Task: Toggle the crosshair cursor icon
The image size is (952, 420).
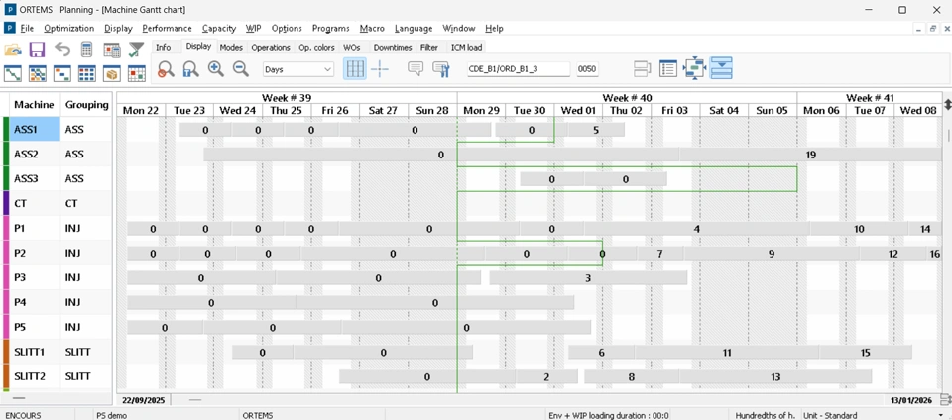Action: [x=380, y=69]
